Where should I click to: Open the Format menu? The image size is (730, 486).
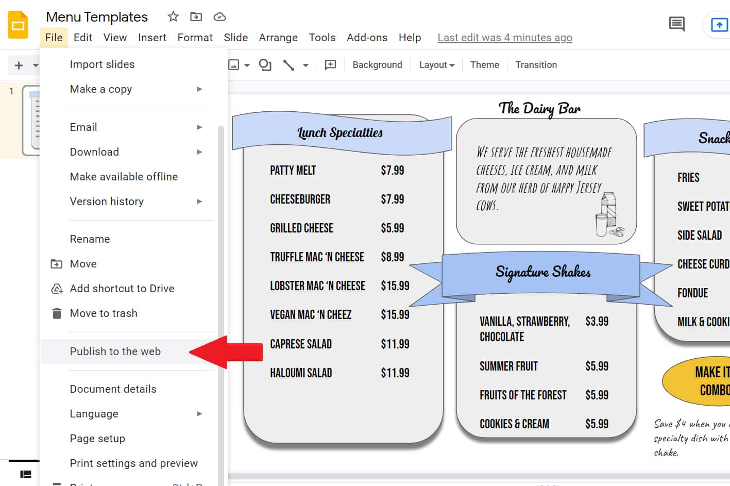coord(195,38)
